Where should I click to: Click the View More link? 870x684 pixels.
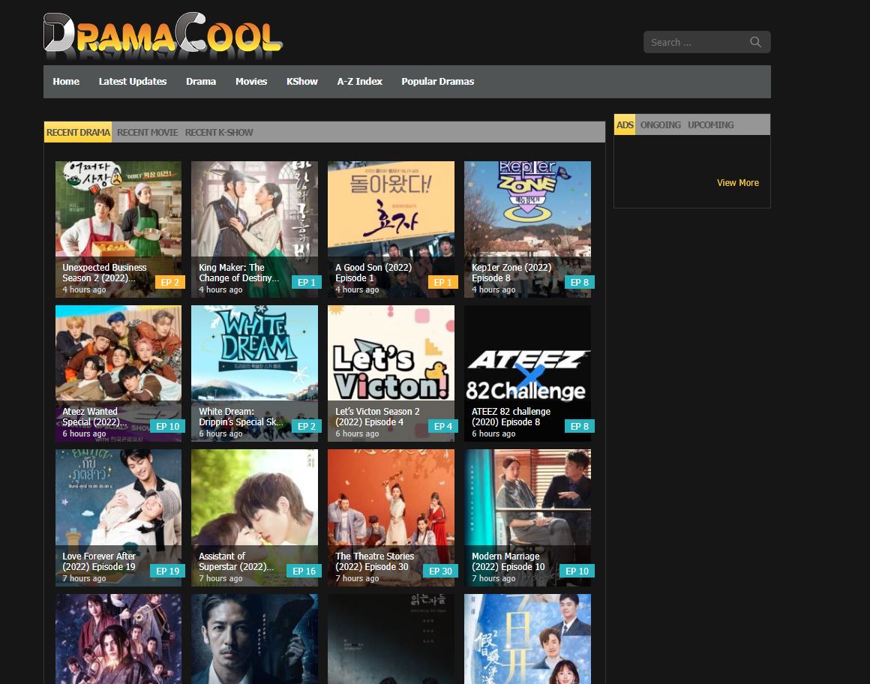(737, 182)
